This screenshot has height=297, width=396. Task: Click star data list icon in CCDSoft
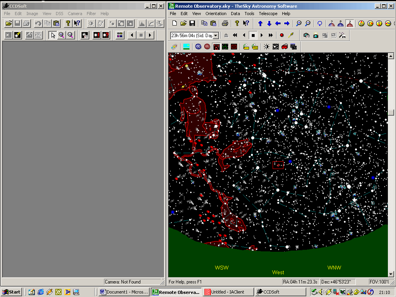(85, 35)
